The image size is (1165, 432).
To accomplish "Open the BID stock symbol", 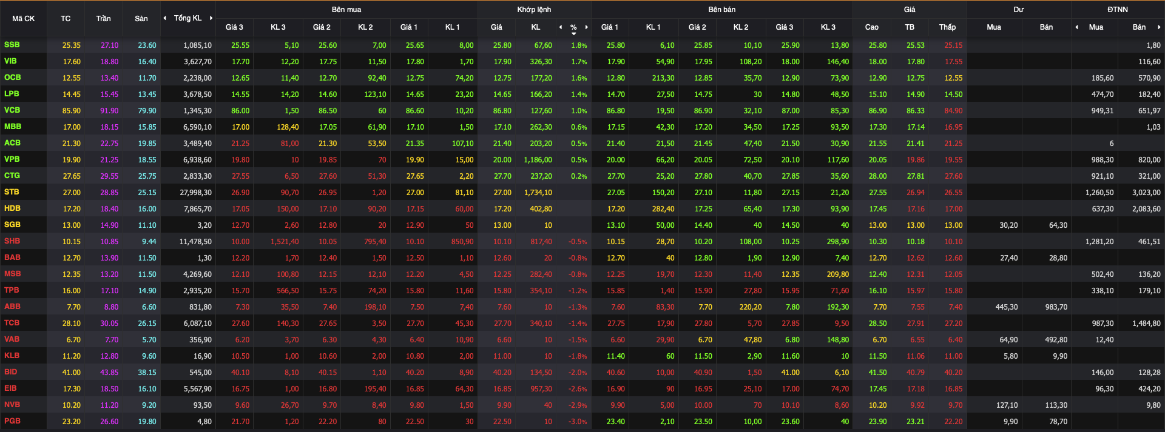I will pyautogui.click(x=10, y=372).
